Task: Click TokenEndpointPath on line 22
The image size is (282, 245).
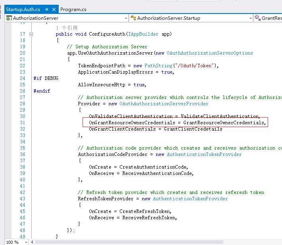Action: point(102,66)
